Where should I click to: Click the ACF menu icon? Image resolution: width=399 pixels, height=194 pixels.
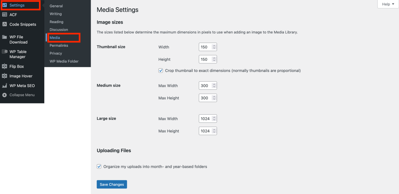click(x=5, y=15)
